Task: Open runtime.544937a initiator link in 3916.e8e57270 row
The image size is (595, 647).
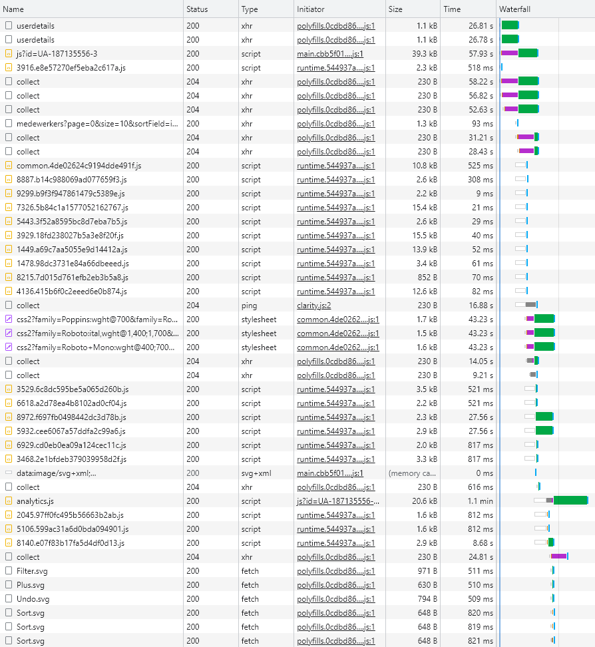Action: click(336, 68)
